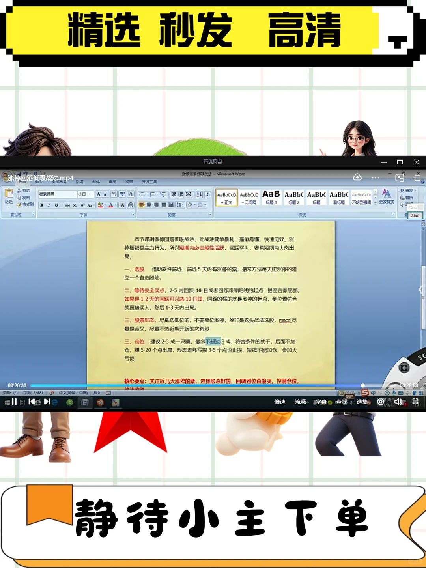Click the sort A-Z icon
This screenshot has width=426, height=568.
click(199, 194)
